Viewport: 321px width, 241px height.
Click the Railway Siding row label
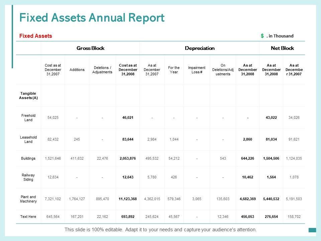coord(28,177)
